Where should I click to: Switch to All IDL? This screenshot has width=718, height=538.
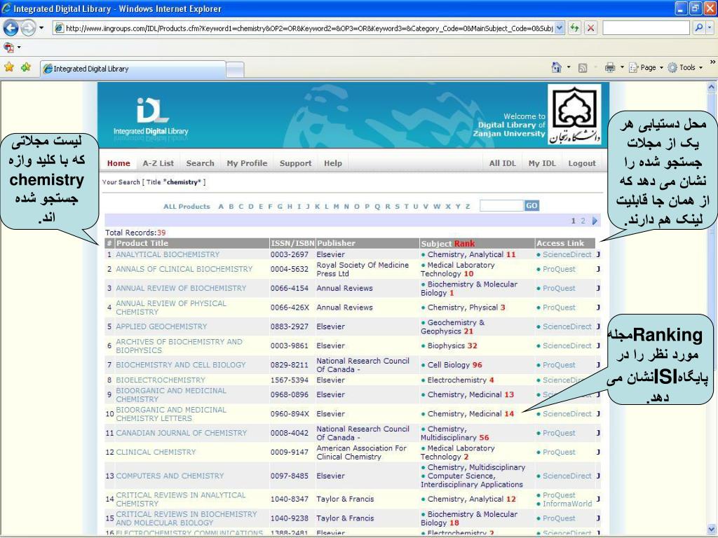(x=502, y=163)
